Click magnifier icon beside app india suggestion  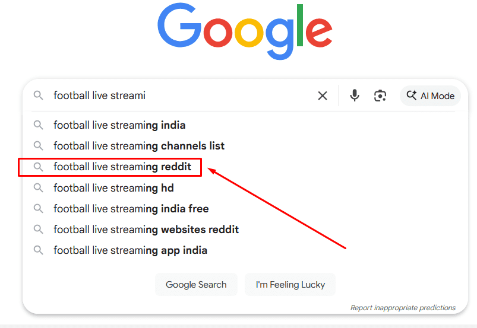tap(39, 250)
